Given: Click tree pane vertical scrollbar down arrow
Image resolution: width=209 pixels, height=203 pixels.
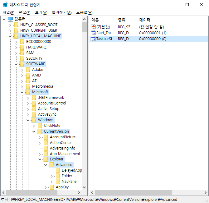Looking at the screenshot, I should pyautogui.click(x=84, y=187).
